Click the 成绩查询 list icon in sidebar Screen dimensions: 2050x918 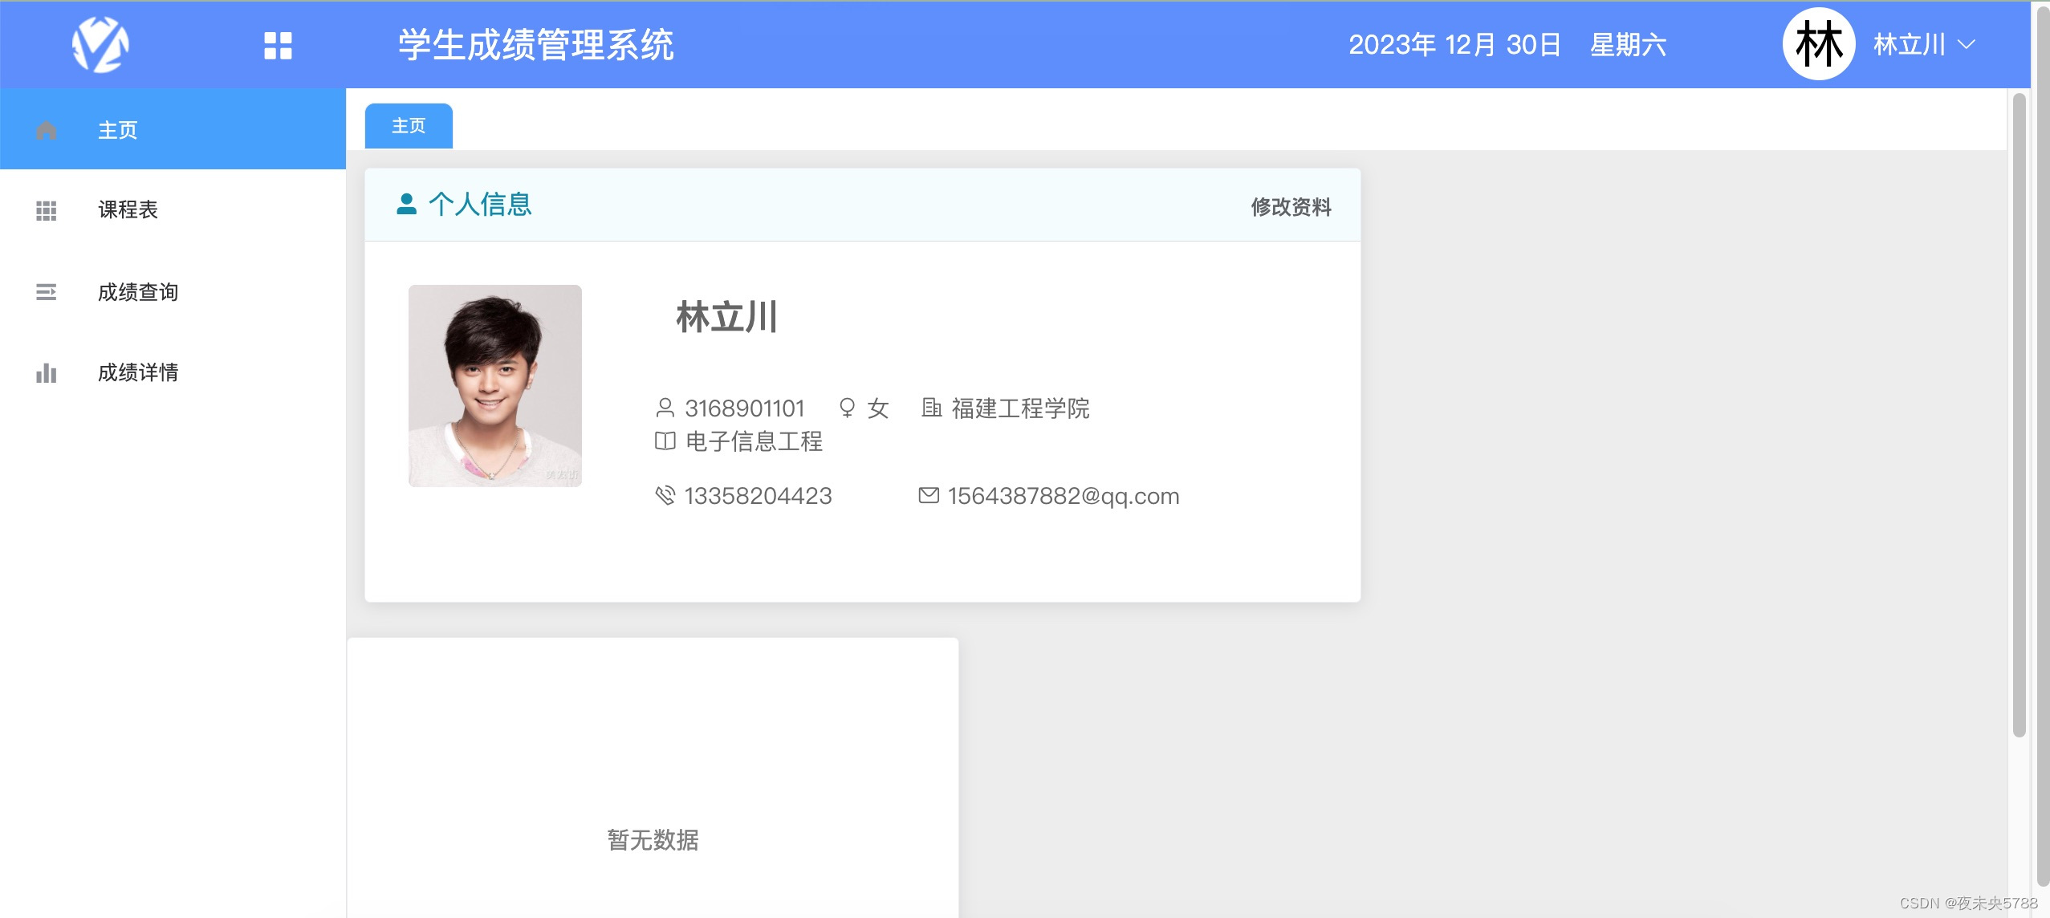(46, 291)
